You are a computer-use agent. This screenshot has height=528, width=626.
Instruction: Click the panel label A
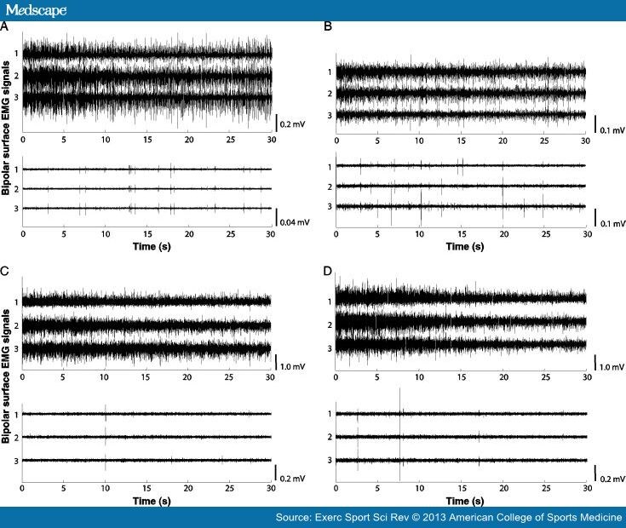[3, 26]
